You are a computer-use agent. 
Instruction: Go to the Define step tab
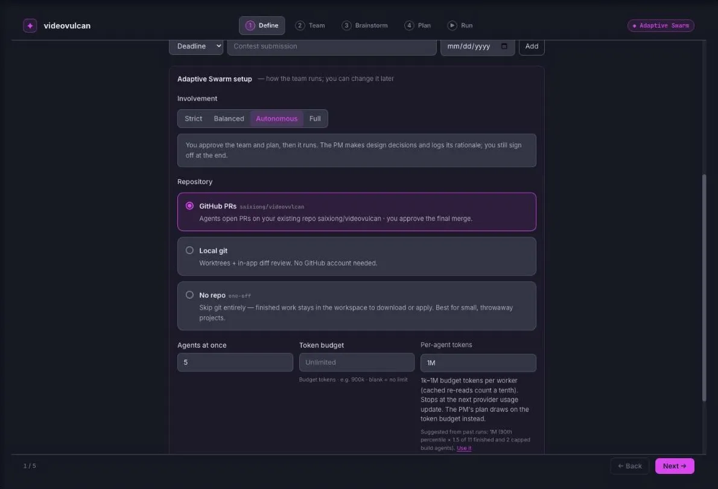(x=262, y=26)
